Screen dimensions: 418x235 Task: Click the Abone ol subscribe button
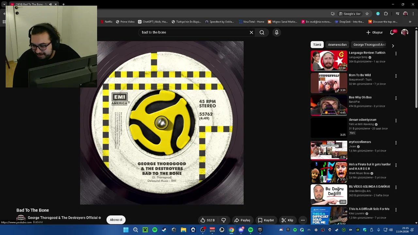pyautogui.click(x=116, y=220)
